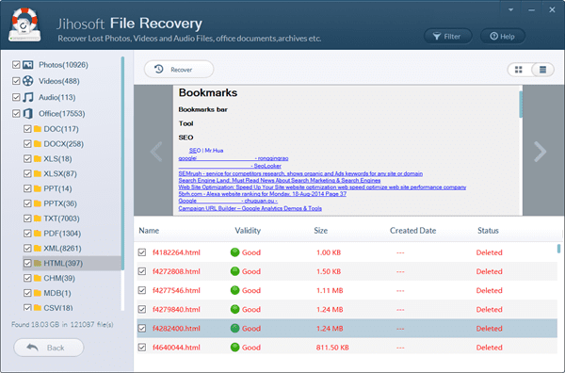This screenshot has height=373, width=565.
Task: Click the preview pane scrollbar
Action: click(521, 105)
